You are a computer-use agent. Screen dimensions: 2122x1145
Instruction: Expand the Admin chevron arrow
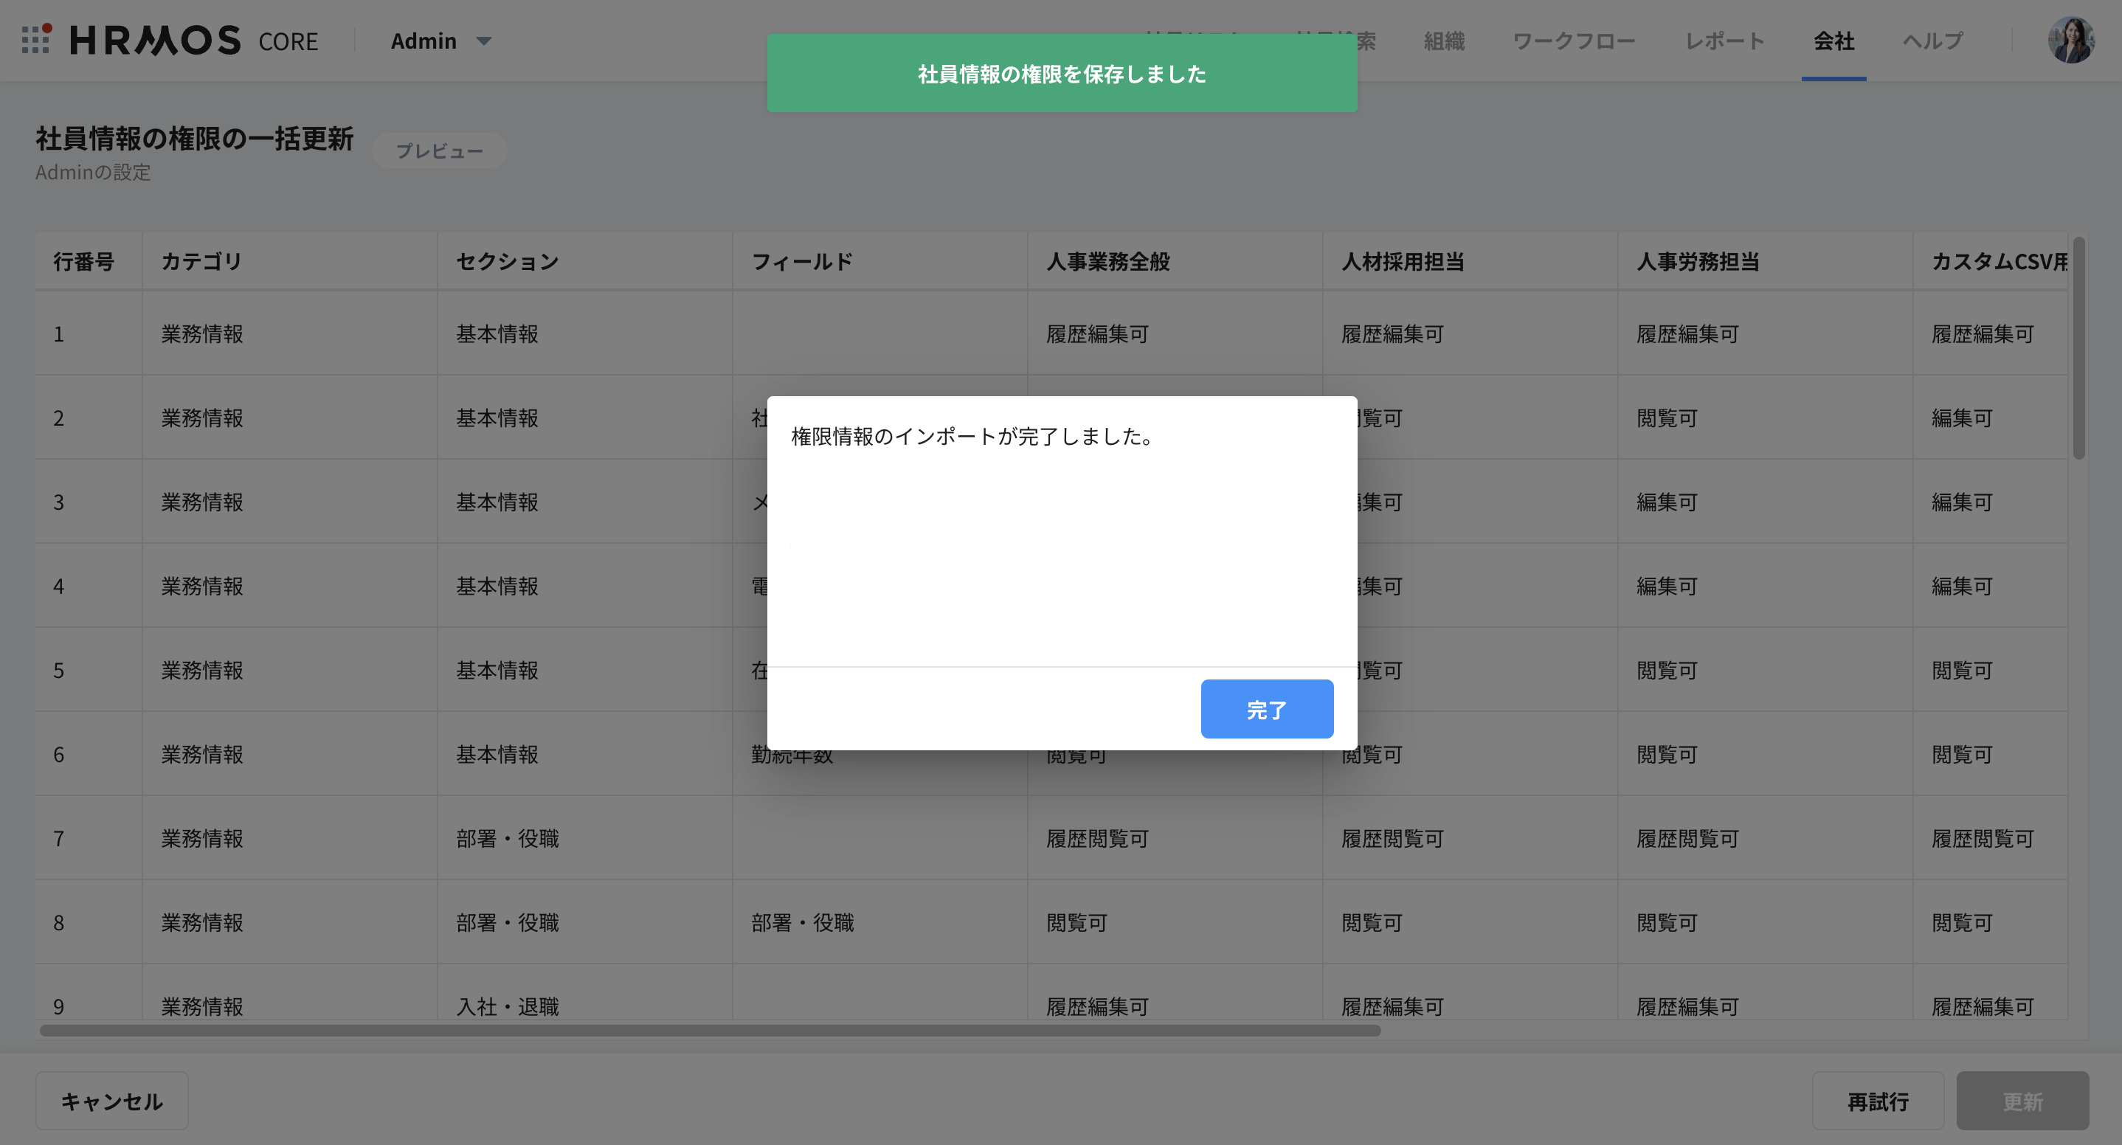tap(484, 41)
